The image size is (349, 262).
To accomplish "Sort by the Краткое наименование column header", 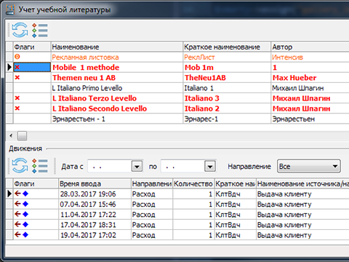I will pyautogui.click(x=227, y=47).
